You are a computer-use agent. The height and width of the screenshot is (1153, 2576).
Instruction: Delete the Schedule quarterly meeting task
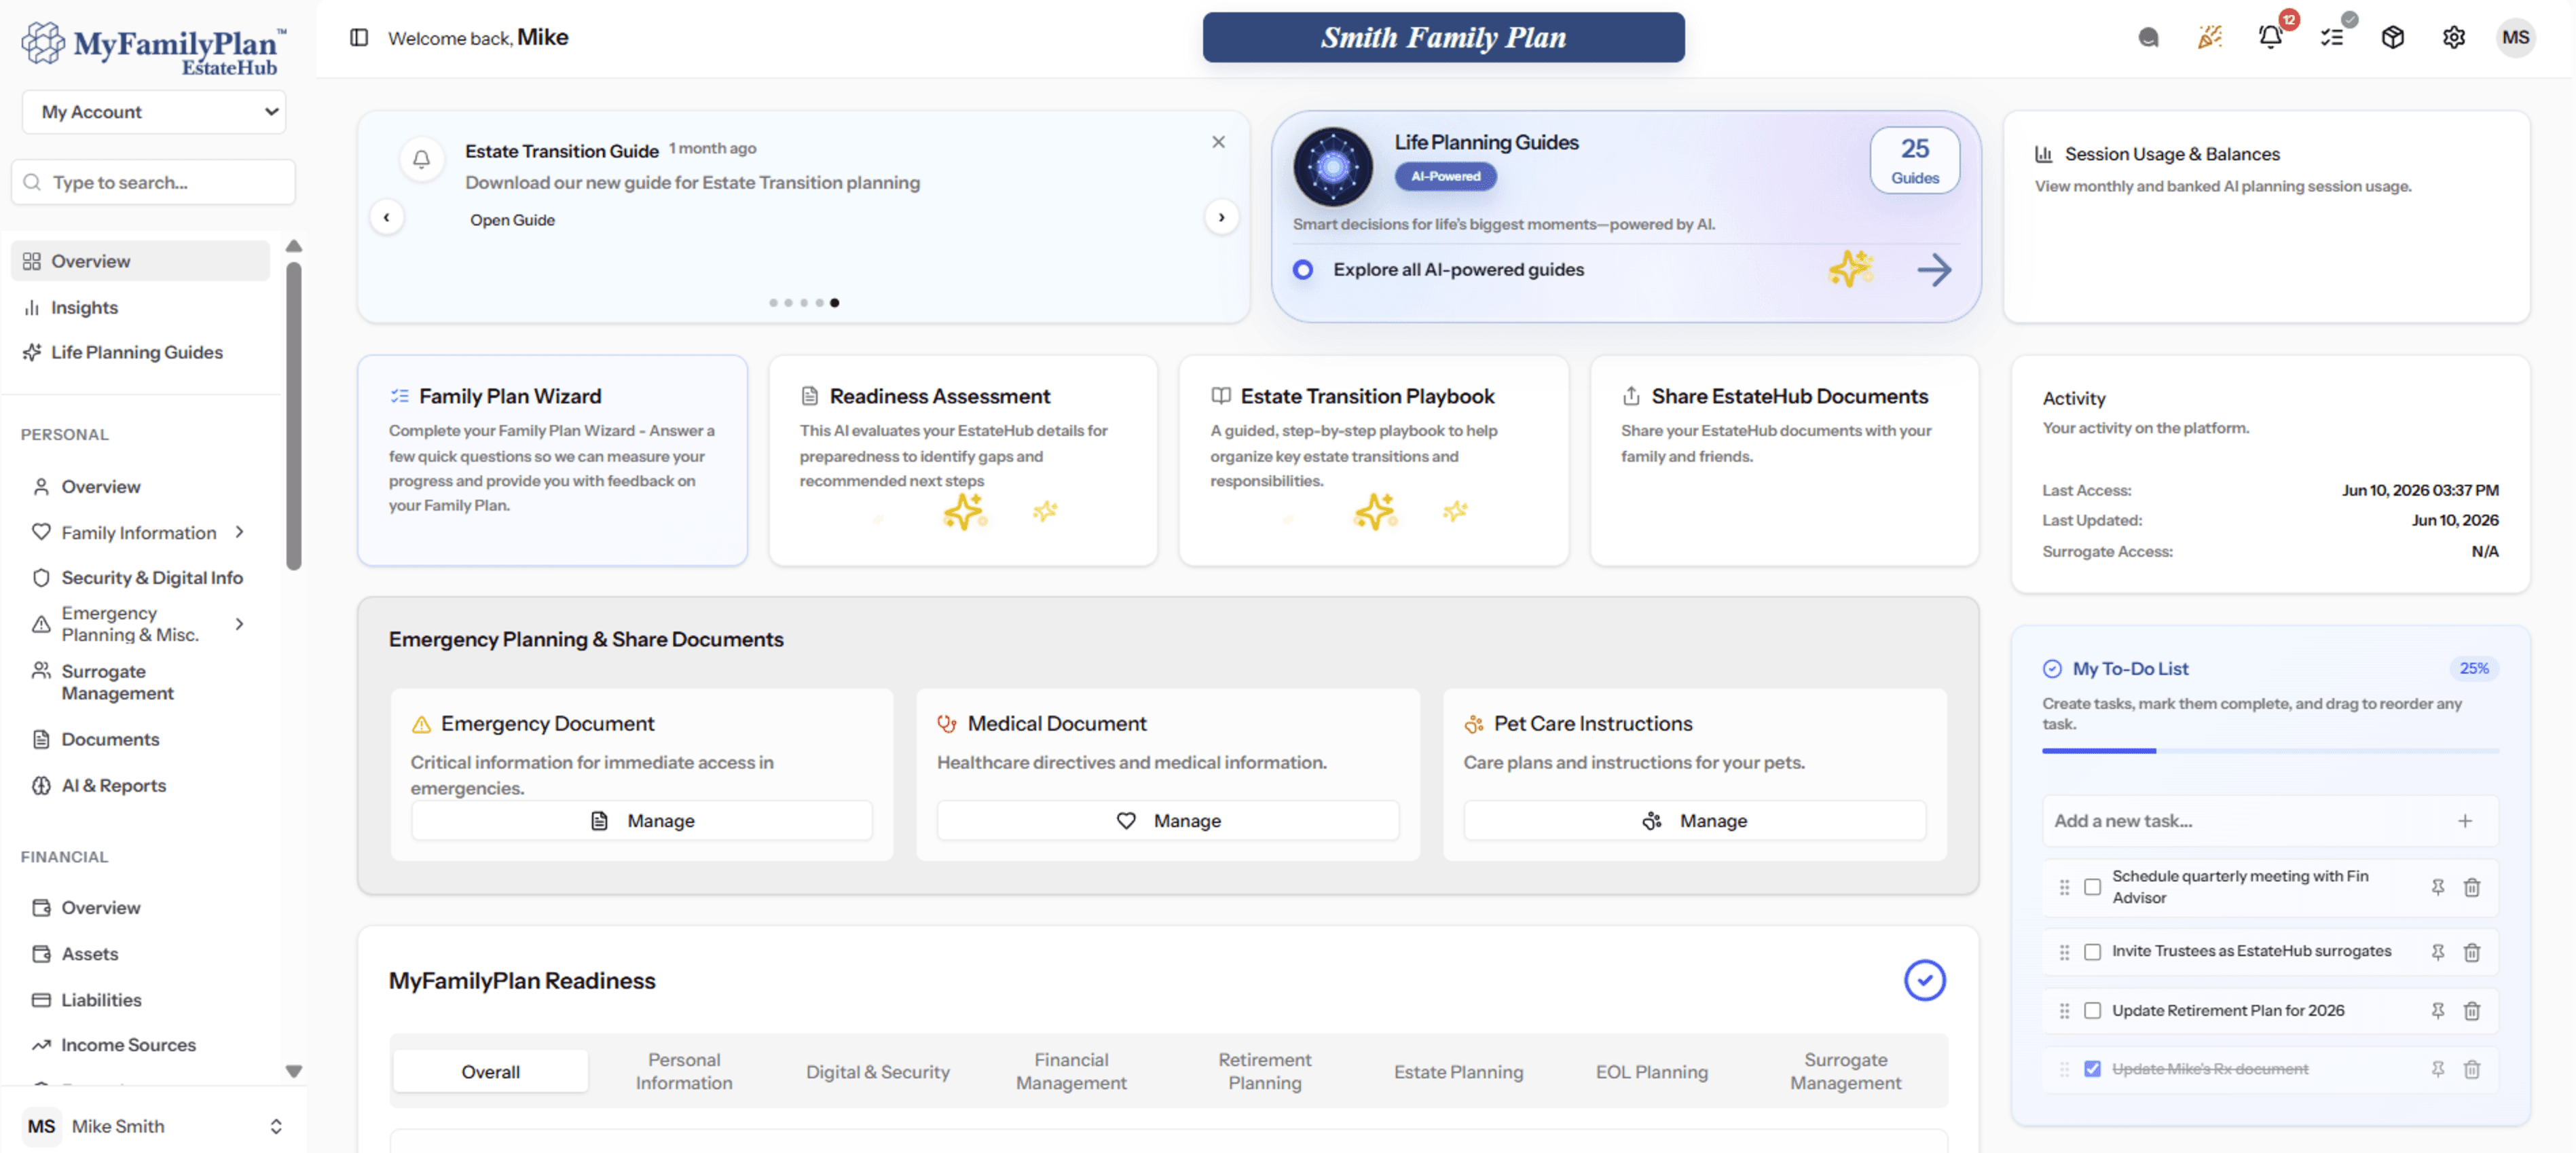click(2472, 887)
